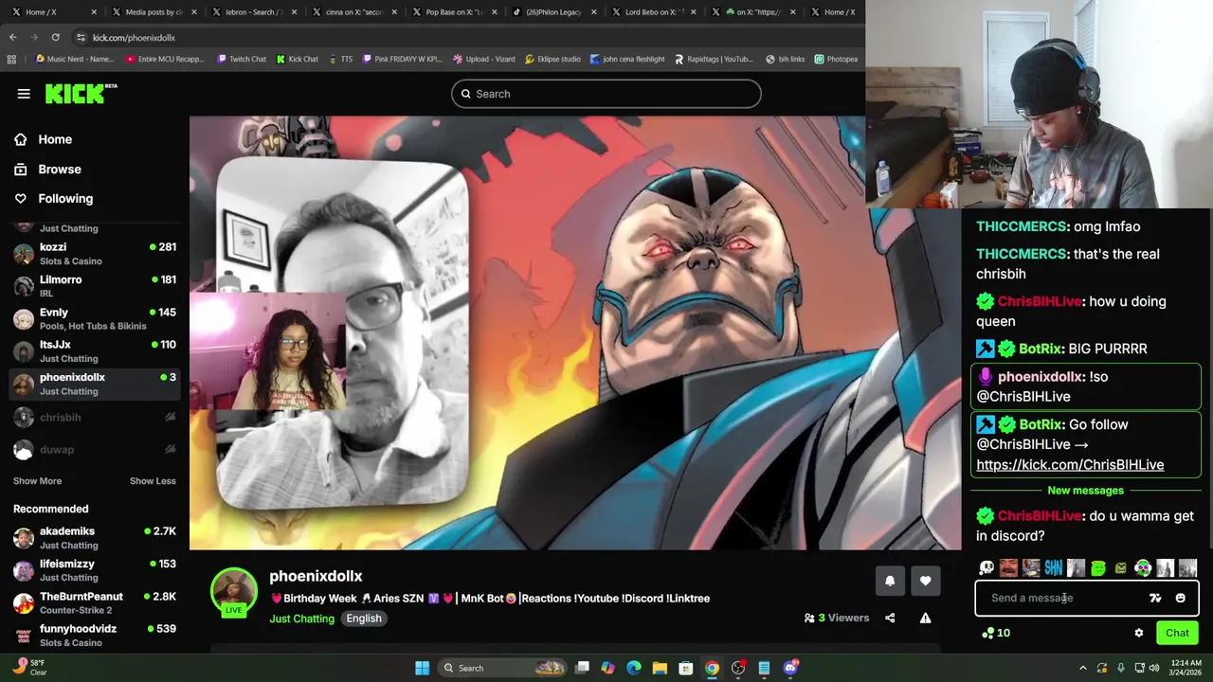1213x682 pixels.
Task: Collapse following list with Show Less
Action: pyautogui.click(x=153, y=481)
